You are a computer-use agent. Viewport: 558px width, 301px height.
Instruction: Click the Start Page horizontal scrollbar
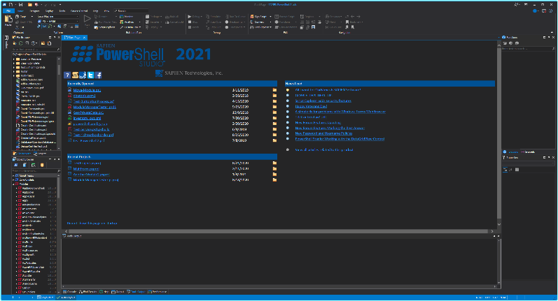pyautogui.click(x=279, y=231)
